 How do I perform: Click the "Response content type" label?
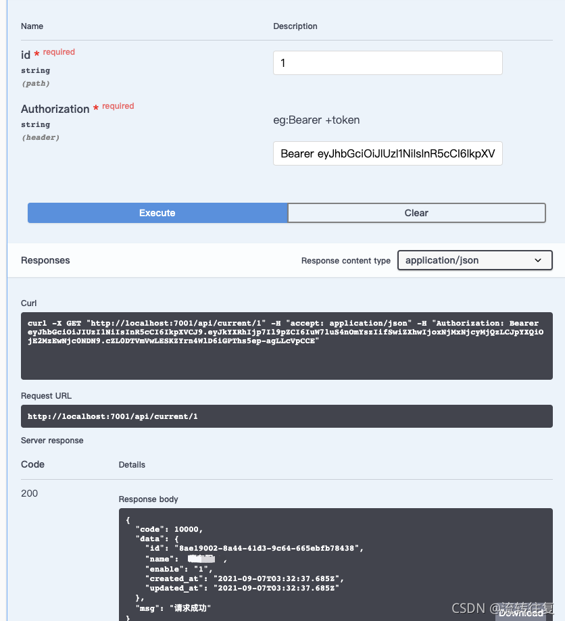click(x=346, y=261)
